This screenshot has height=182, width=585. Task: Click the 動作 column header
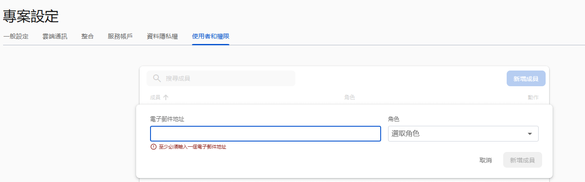click(533, 98)
